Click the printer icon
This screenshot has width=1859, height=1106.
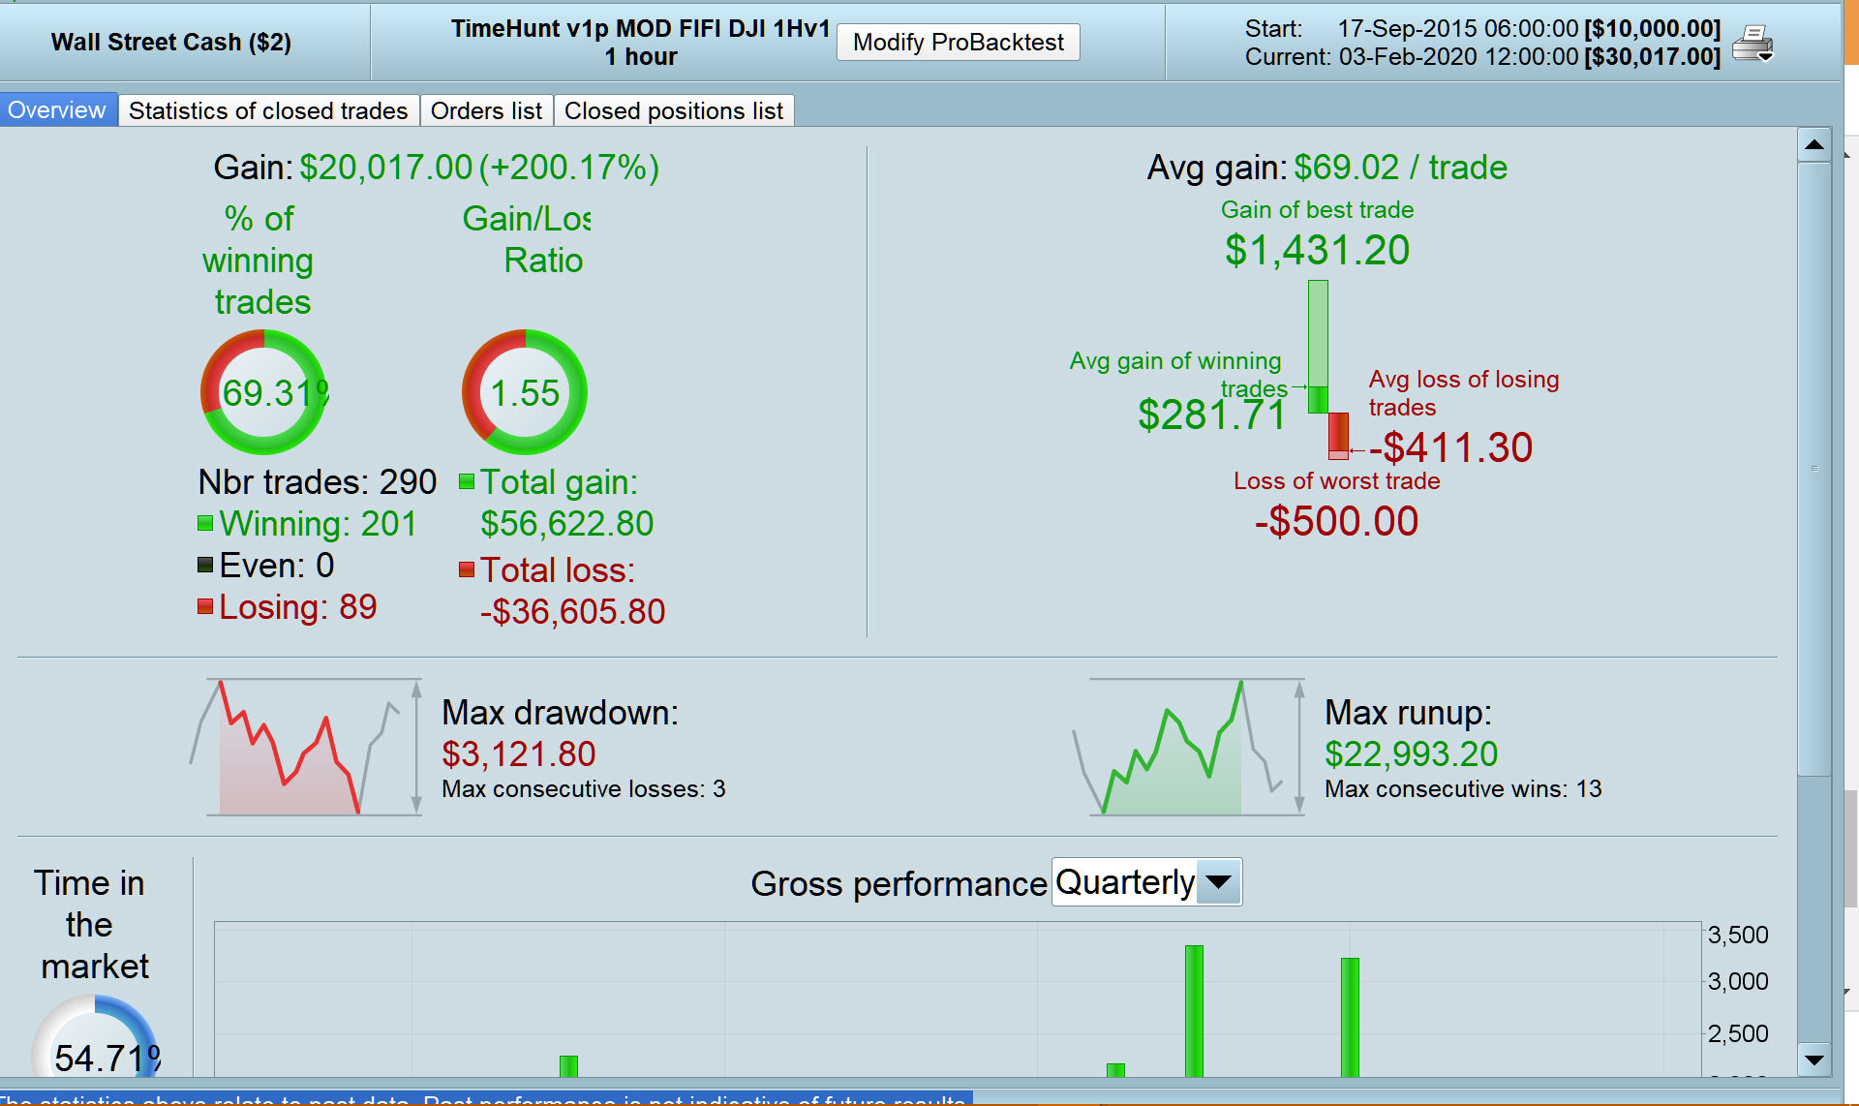coord(1751,44)
